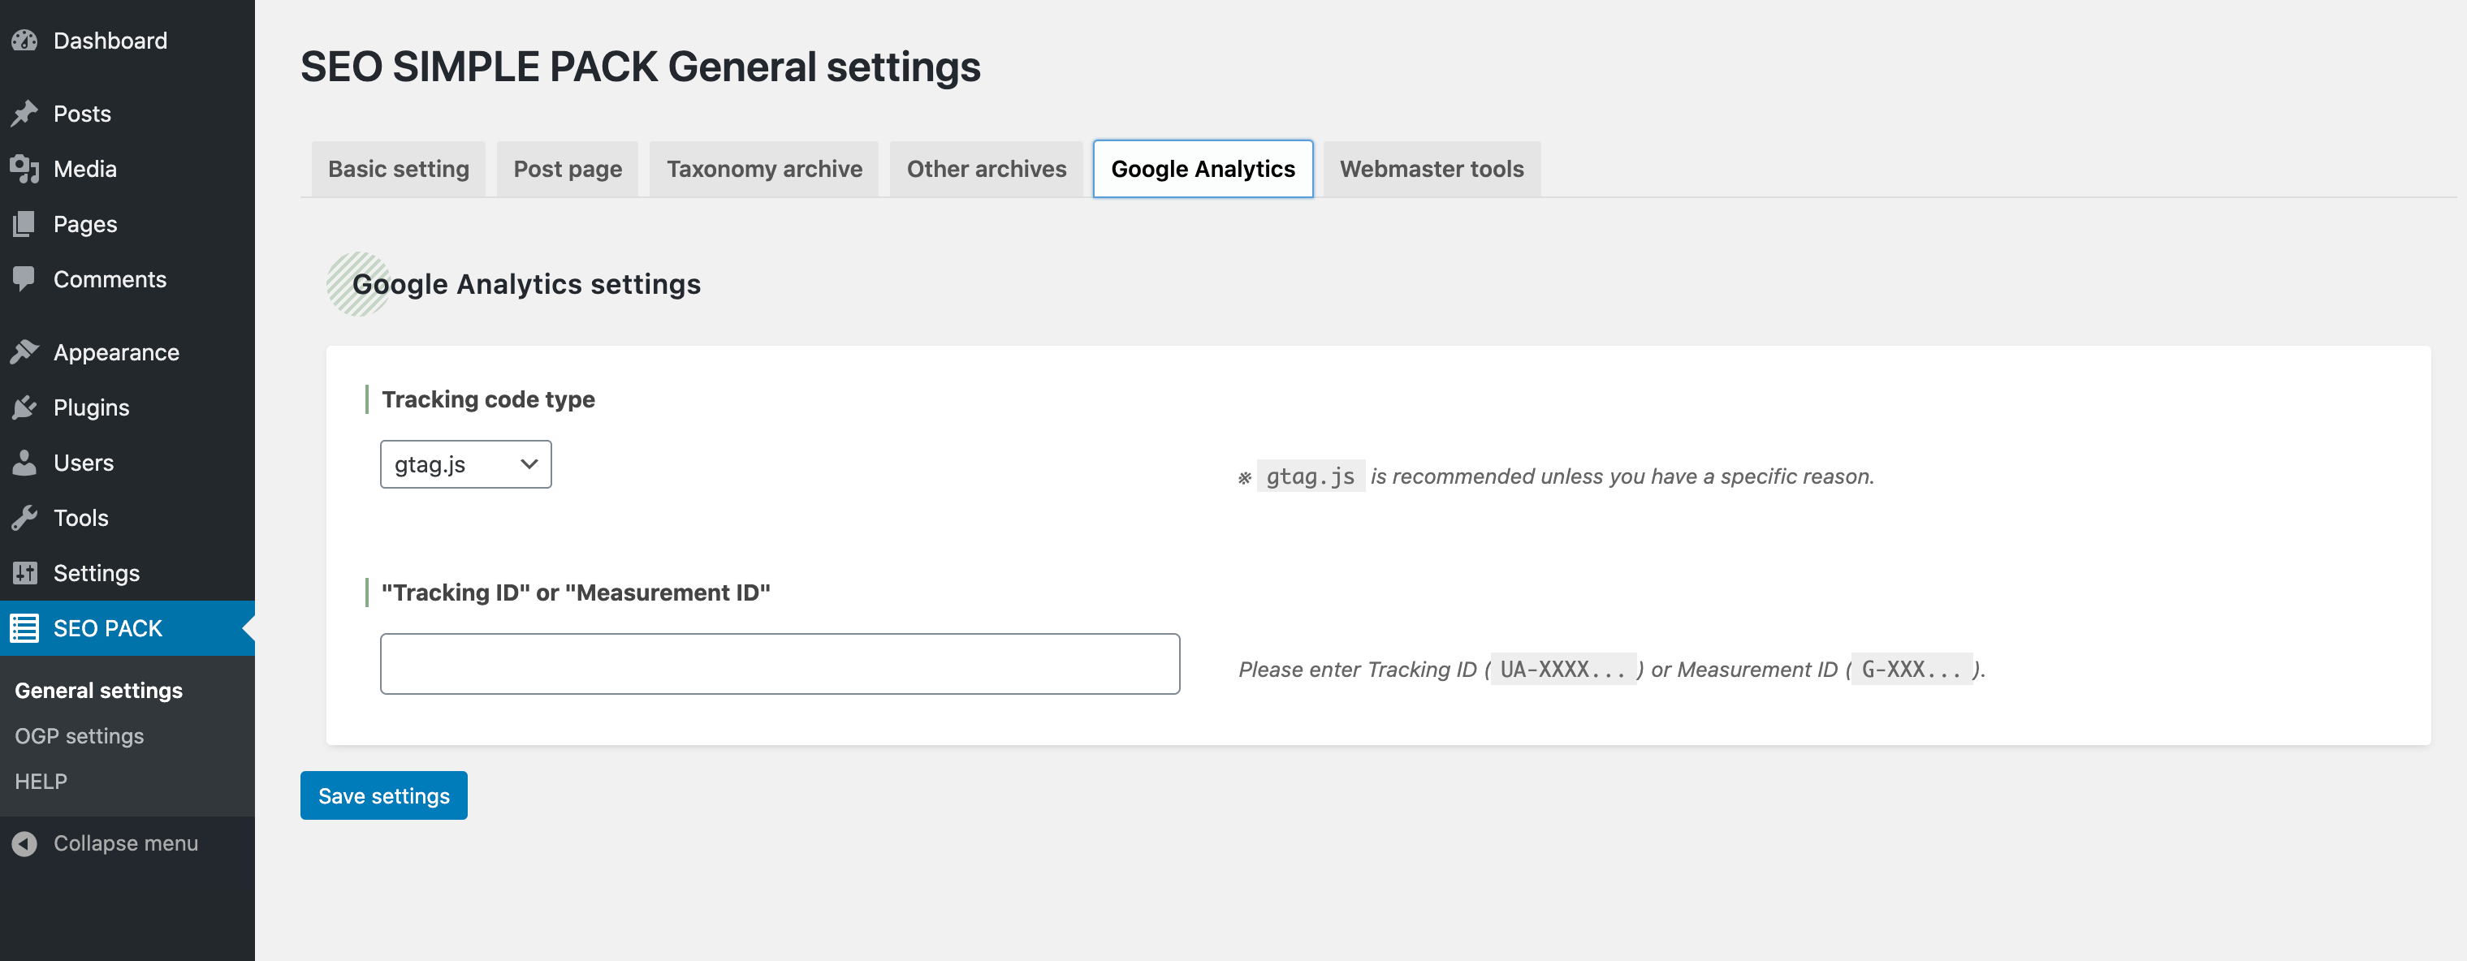Go to Dashboard menu label

pyautogui.click(x=110, y=41)
